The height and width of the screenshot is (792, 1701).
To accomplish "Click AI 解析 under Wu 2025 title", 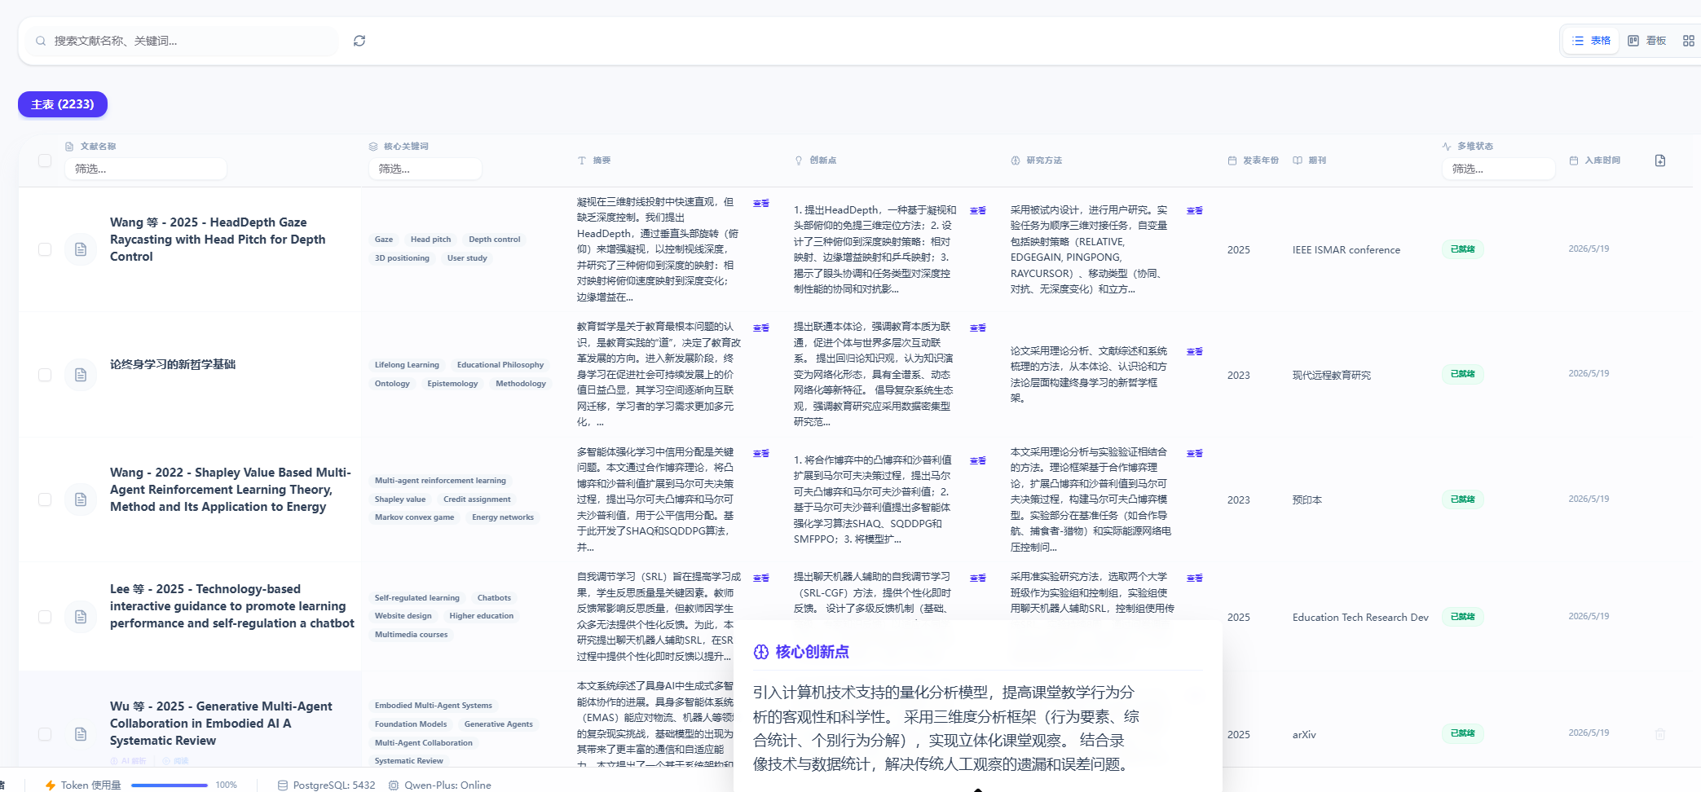I will (128, 761).
